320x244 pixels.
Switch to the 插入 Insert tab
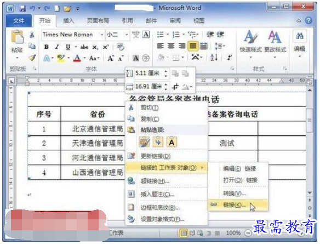[68, 21]
